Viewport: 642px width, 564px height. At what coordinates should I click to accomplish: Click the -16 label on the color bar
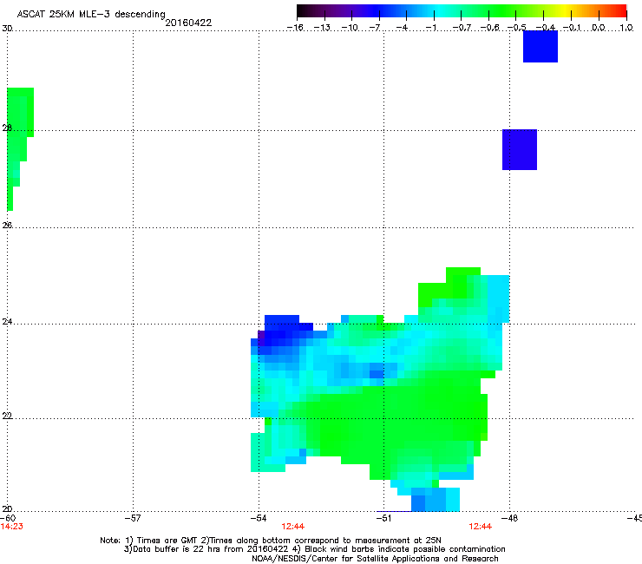click(x=295, y=28)
